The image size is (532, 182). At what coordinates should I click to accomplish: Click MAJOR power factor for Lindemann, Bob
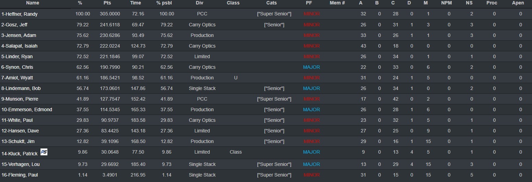(311, 88)
